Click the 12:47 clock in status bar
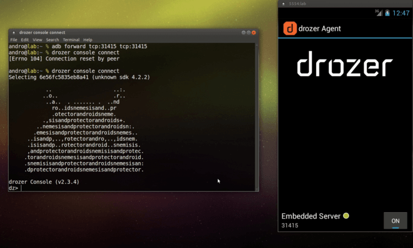Viewport: 413px width, 248px height. pyautogui.click(x=401, y=13)
